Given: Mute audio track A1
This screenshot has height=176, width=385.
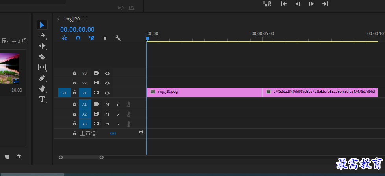Looking at the screenshot, I should (x=107, y=104).
